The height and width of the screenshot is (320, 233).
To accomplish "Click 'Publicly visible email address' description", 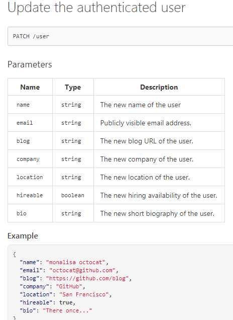I will (x=146, y=123).
